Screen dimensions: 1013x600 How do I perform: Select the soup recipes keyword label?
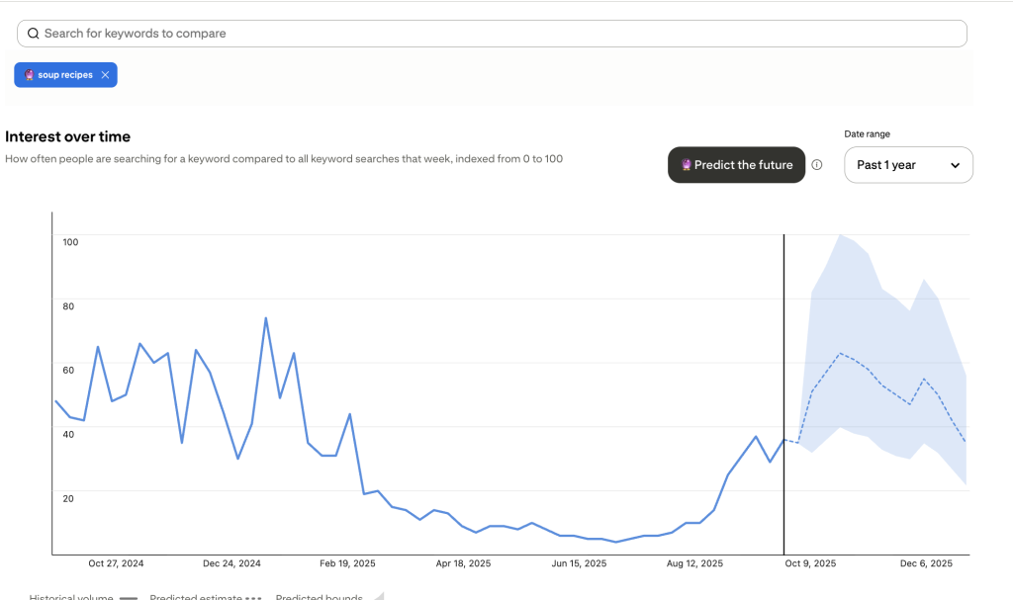(66, 74)
